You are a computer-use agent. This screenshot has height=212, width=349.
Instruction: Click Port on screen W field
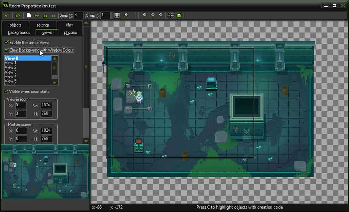tap(47, 131)
